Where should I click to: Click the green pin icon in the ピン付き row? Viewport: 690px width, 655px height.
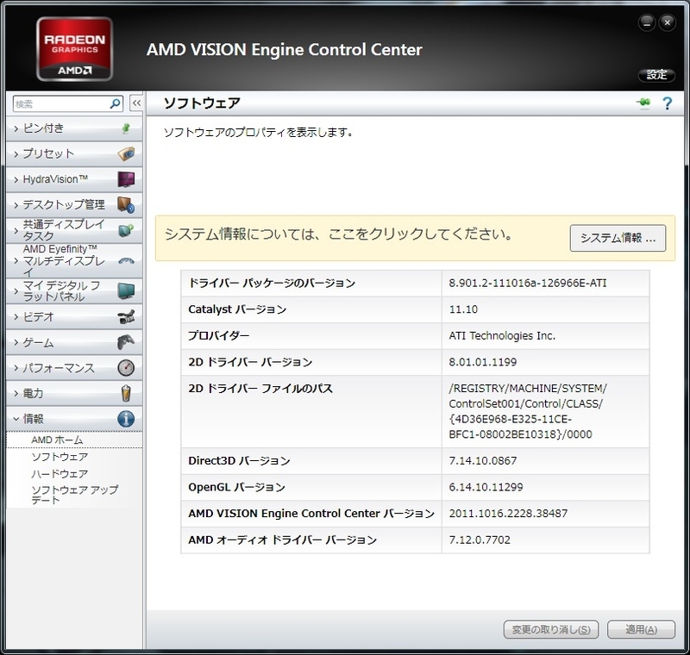point(126,128)
